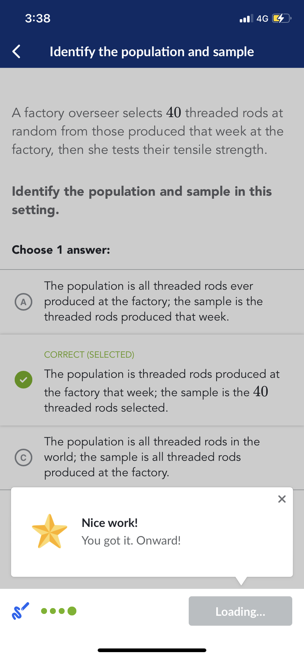The height and width of the screenshot is (658, 304).
Task: Select answer choice C radio button
Action: [23, 458]
